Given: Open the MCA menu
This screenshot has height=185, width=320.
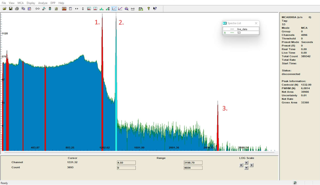Looking at the screenshot, I should (21, 3).
